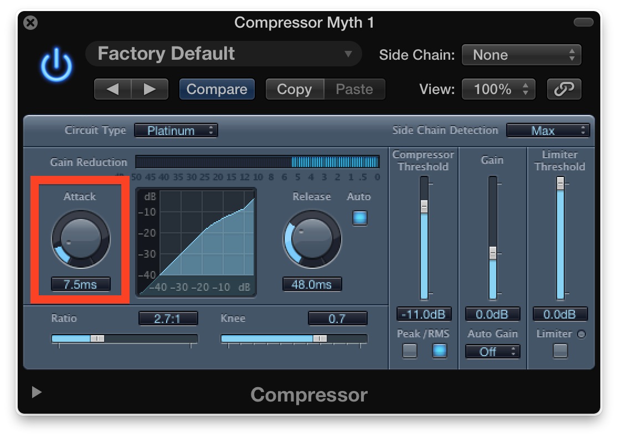Disable RMS detection mode

tap(439, 351)
